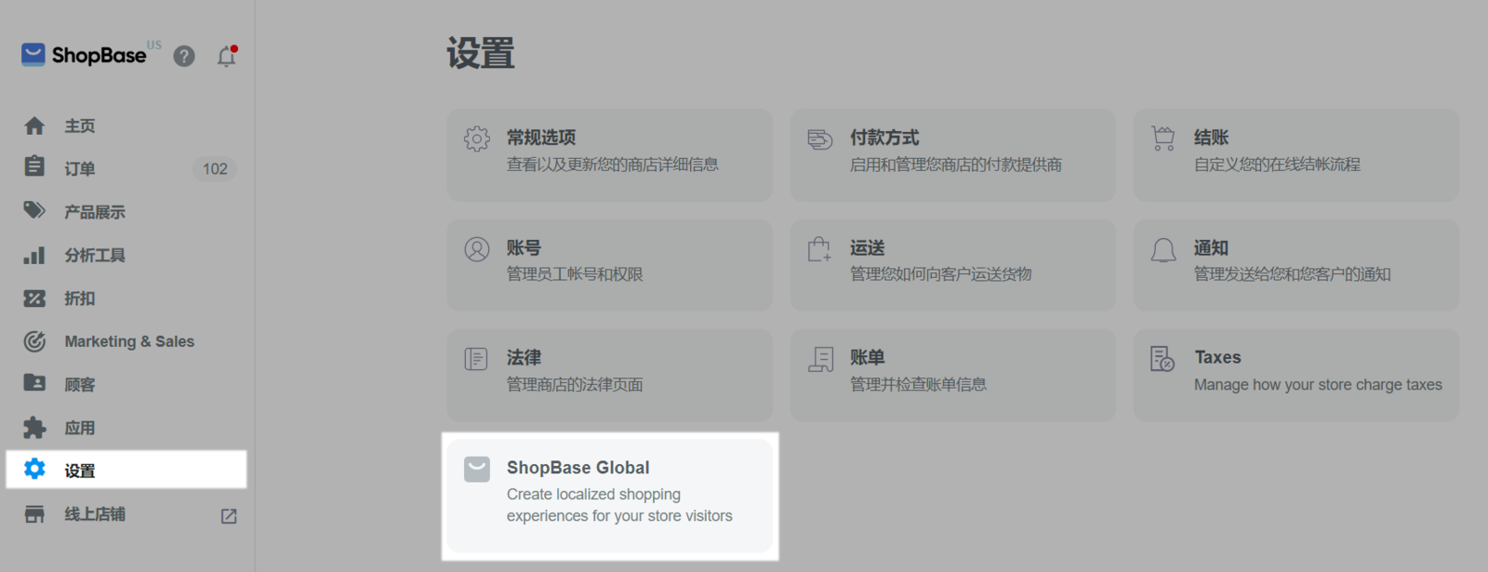Click the receipt icon in 账单 card
Viewport: 1488px width, 572px height.
[x=821, y=359]
